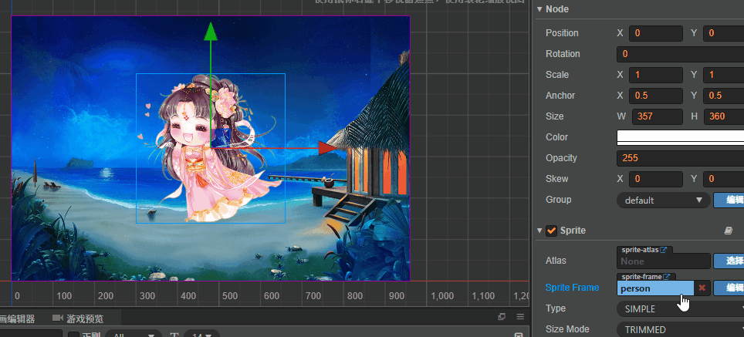The height and width of the screenshot is (337, 744).
Task: Click the red X-axis move gizmo arrow
Action: point(327,148)
